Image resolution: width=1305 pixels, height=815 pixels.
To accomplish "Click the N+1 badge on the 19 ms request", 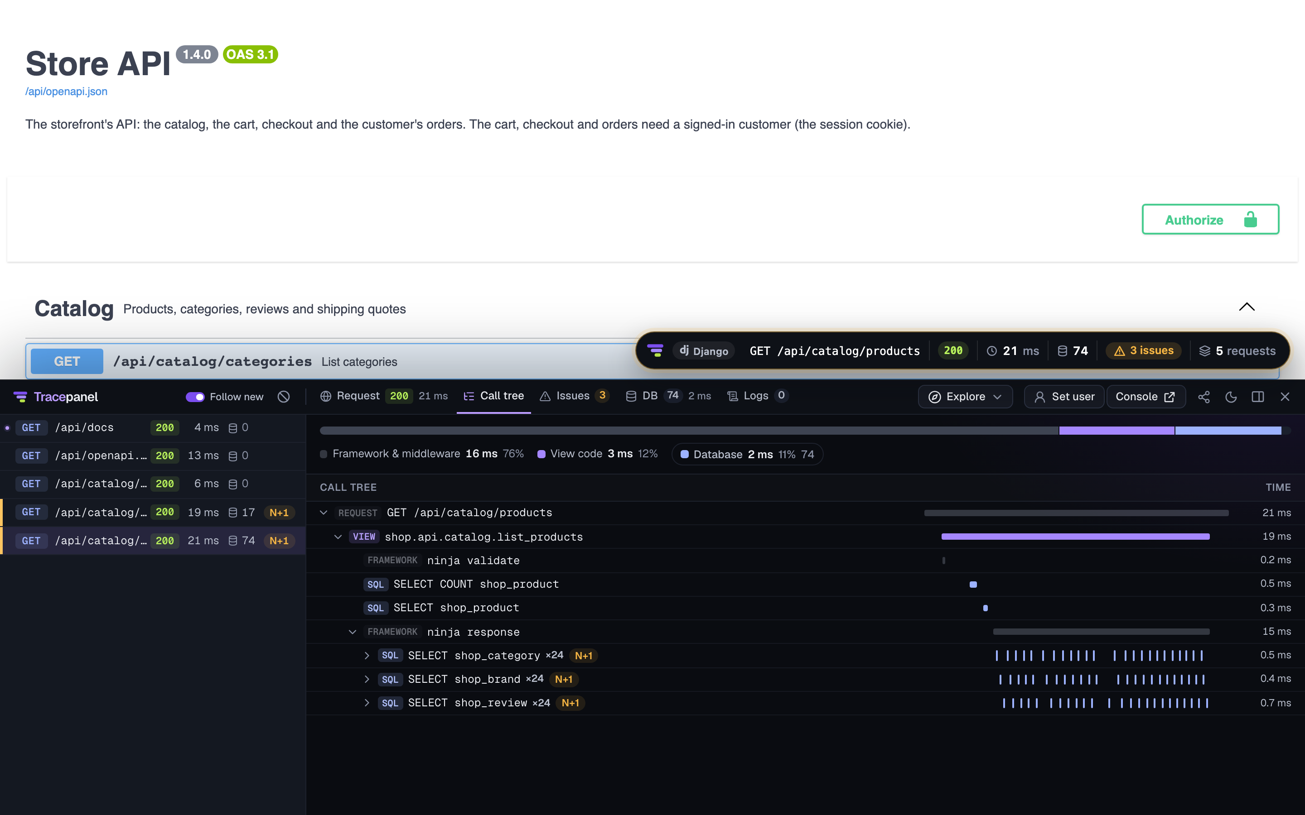I will pyautogui.click(x=279, y=513).
